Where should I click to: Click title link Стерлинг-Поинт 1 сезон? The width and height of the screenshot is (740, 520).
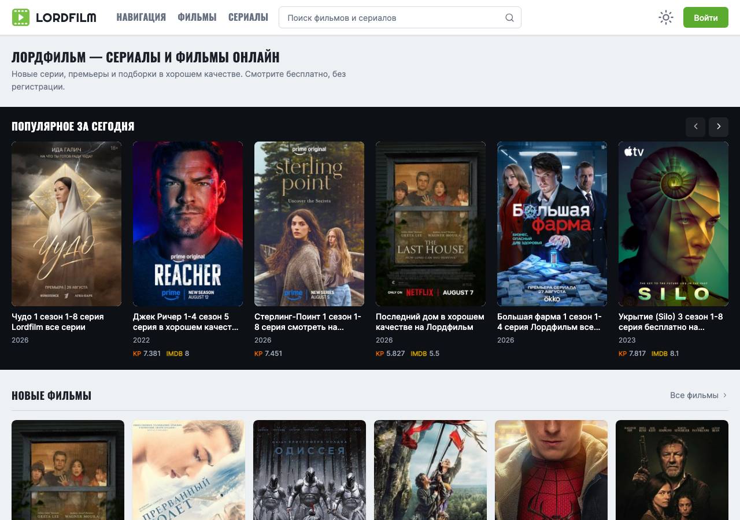tap(308, 322)
